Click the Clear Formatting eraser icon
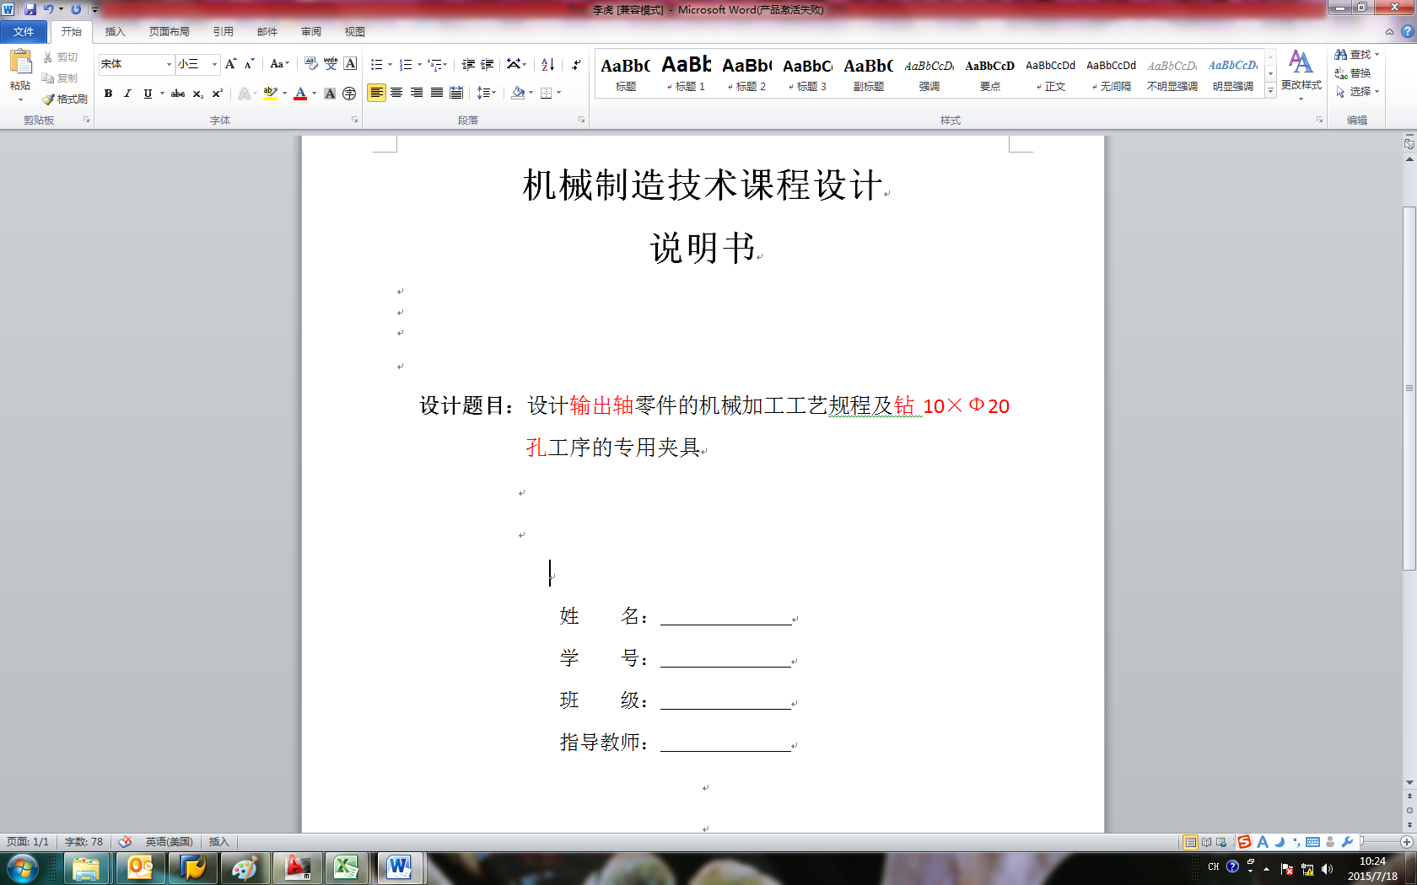The height and width of the screenshot is (885, 1417). pos(311,64)
